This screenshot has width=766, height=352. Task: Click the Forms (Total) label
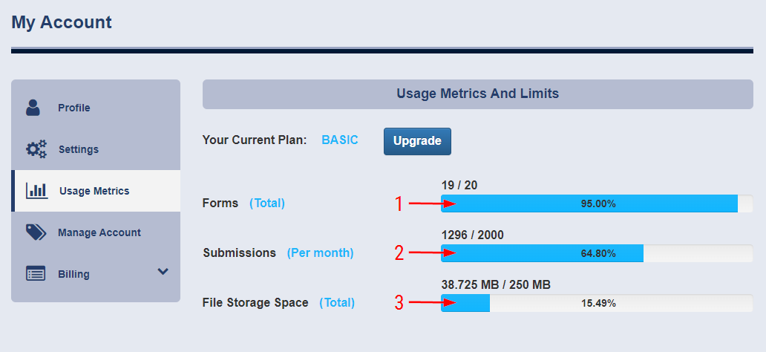[243, 203]
